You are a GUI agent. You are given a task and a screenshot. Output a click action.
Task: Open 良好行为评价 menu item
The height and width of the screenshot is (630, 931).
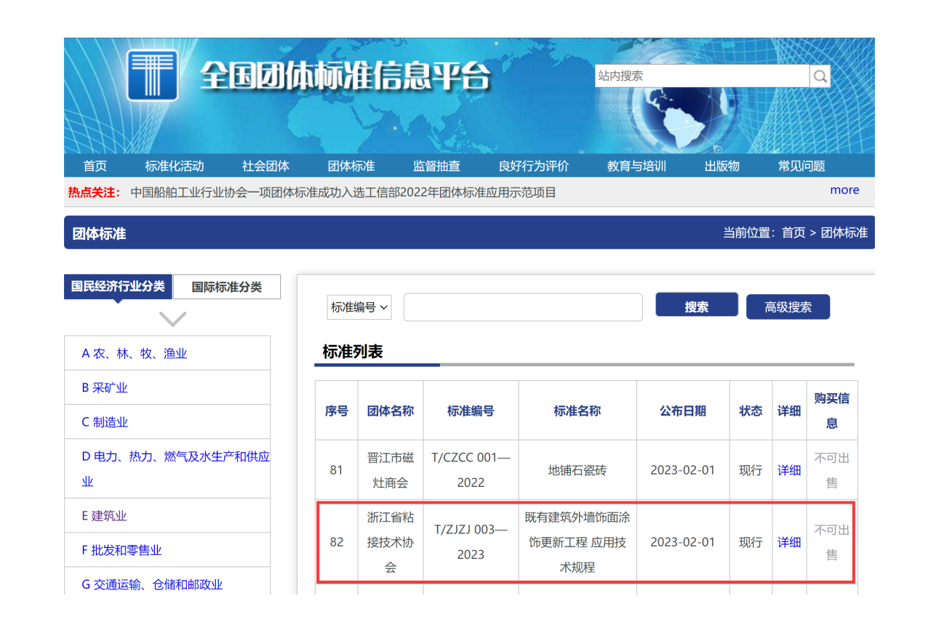click(534, 166)
